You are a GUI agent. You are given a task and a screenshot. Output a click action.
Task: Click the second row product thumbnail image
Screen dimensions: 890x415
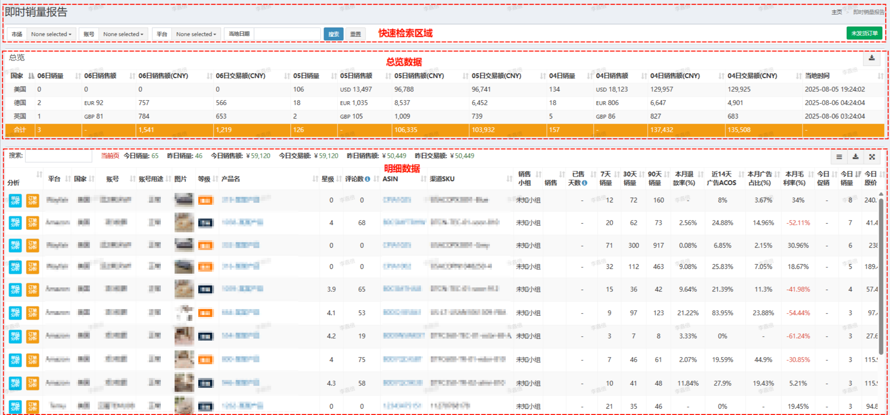click(x=184, y=222)
